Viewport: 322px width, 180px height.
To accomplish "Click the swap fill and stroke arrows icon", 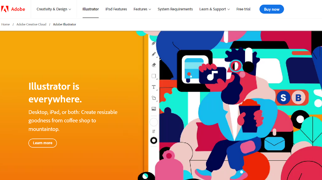I will 154,131.
